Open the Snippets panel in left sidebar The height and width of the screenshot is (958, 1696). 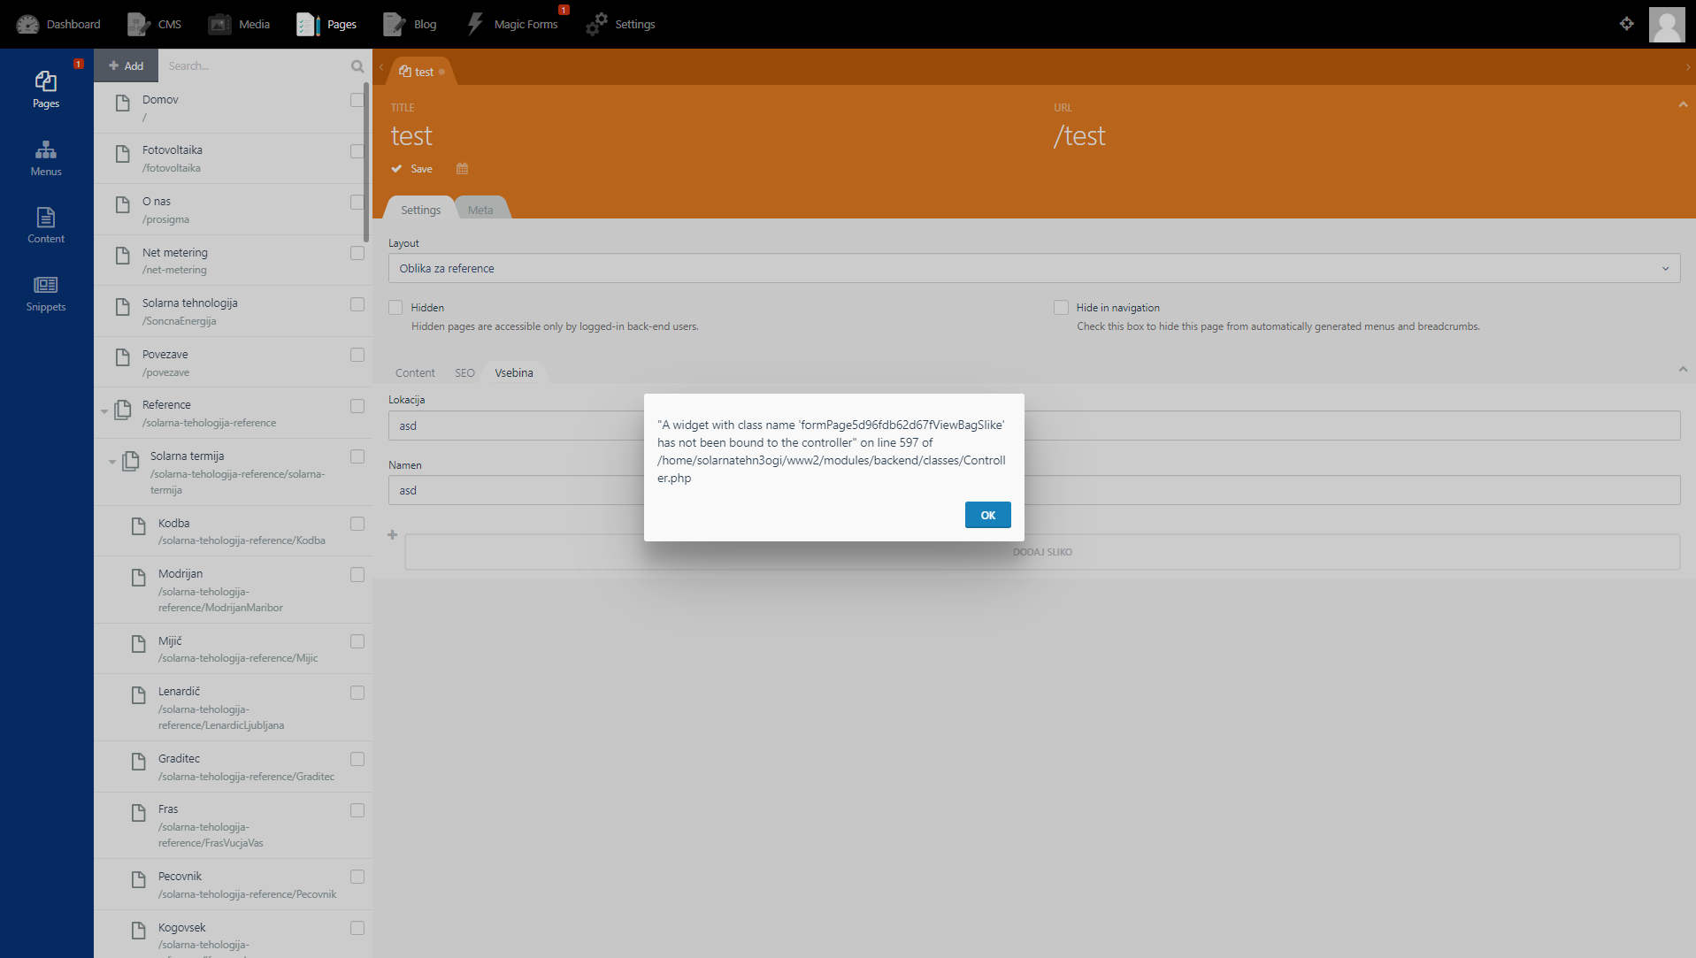tap(45, 294)
